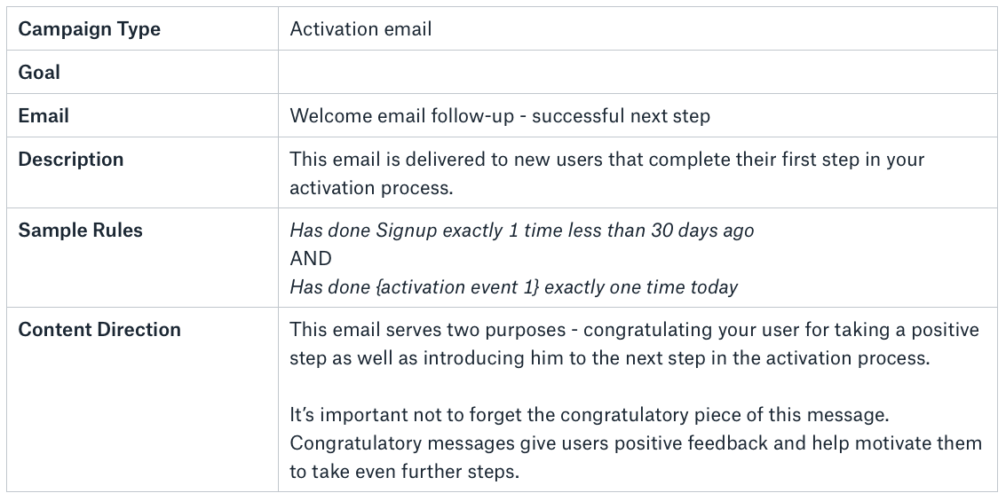
Task: Click the empty Goal value cell
Action: click(638, 73)
